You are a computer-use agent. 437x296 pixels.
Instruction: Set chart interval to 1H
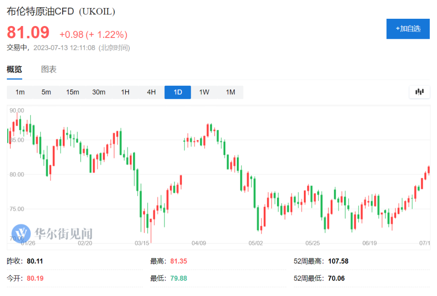tap(125, 92)
